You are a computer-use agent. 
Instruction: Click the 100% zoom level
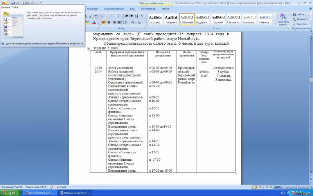278,187
